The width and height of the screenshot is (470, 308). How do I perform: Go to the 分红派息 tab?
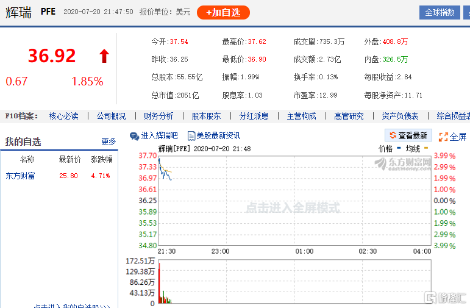coord(254,116)
